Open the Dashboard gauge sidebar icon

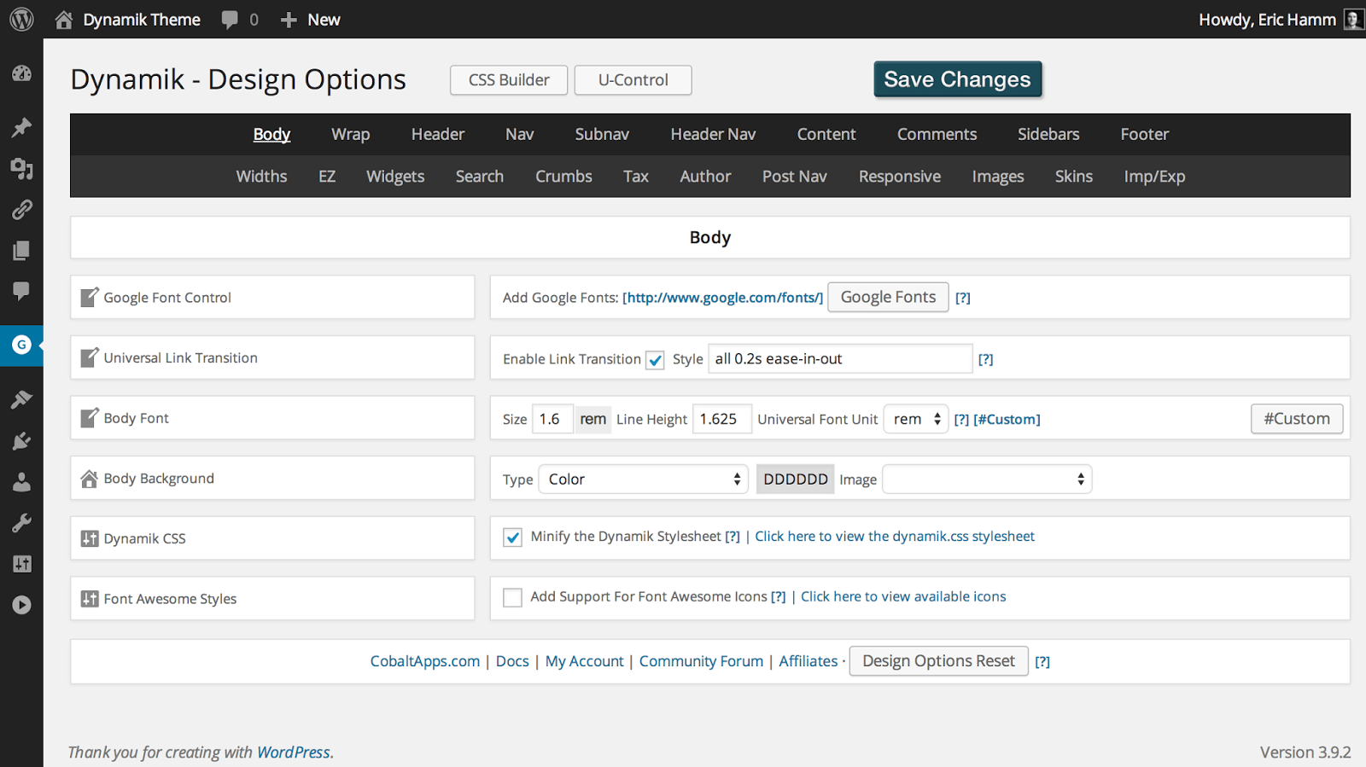pyautogui.click(x=21, y=73)
